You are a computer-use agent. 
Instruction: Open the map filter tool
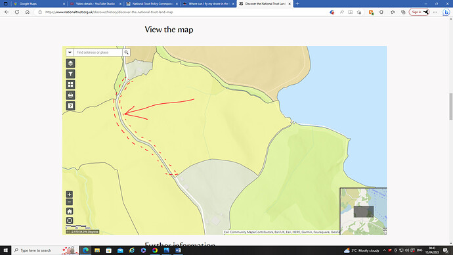(x=70, y=74)
